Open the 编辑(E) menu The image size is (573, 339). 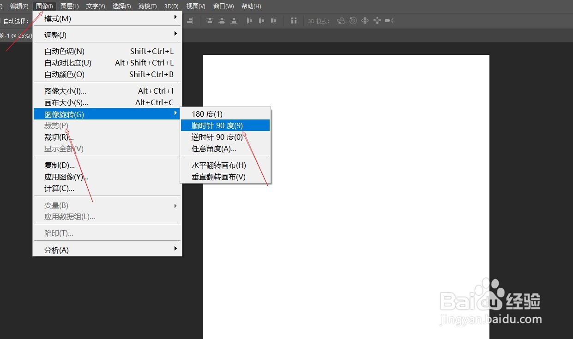[x=19, y=6]
